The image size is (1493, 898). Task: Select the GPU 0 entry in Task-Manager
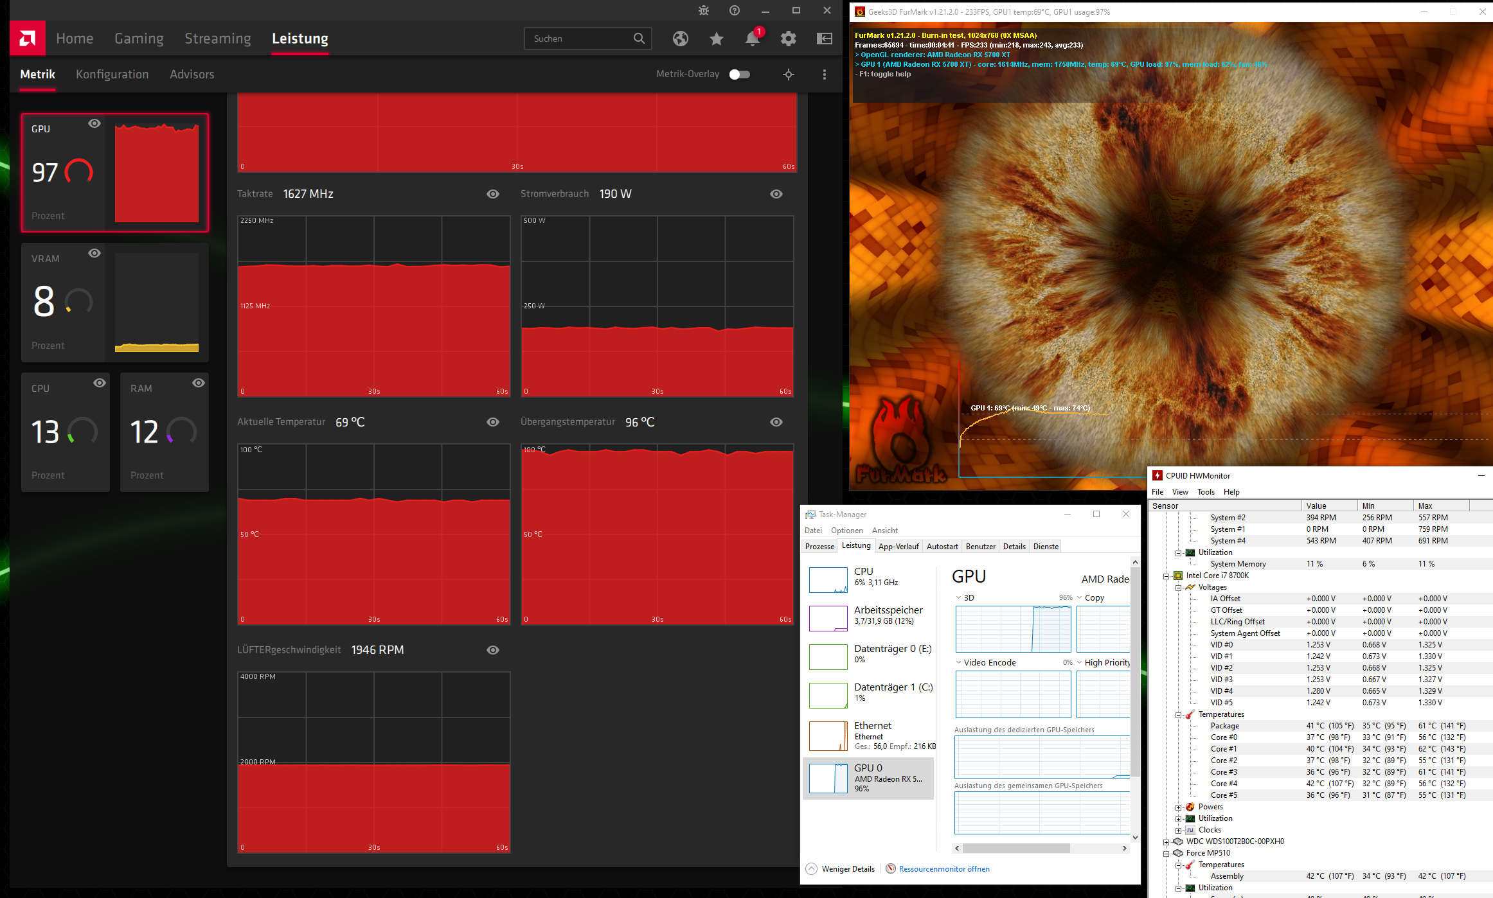868,779
